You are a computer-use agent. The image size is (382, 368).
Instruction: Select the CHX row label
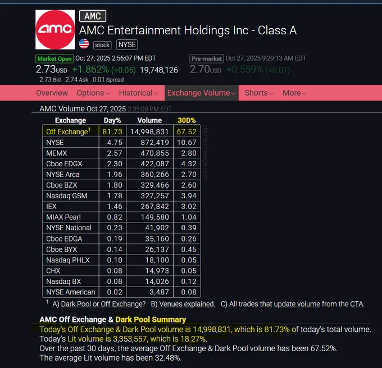53,271
